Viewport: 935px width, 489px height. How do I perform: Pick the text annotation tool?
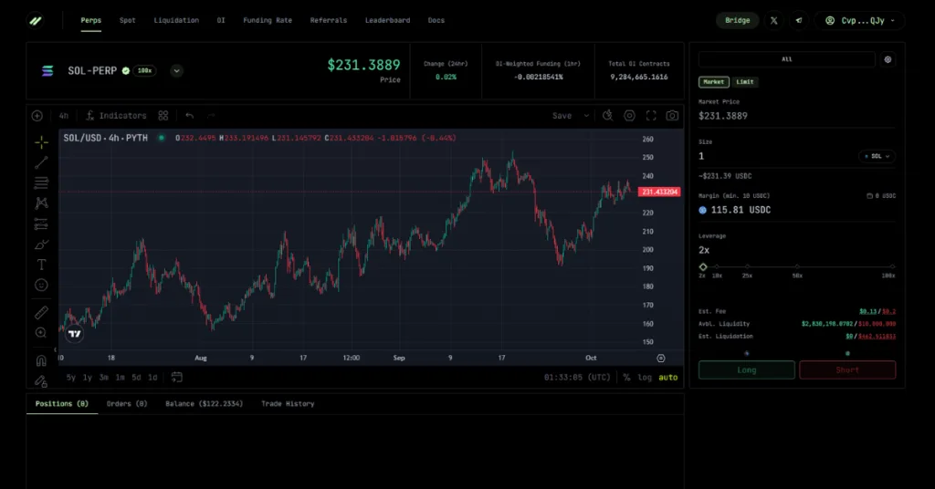(x=41, y=265)
